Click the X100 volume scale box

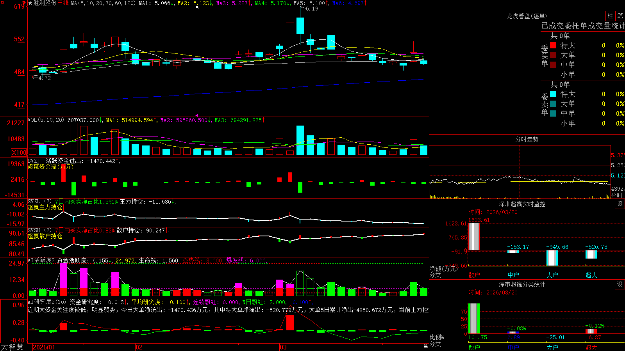coord(19,152)
